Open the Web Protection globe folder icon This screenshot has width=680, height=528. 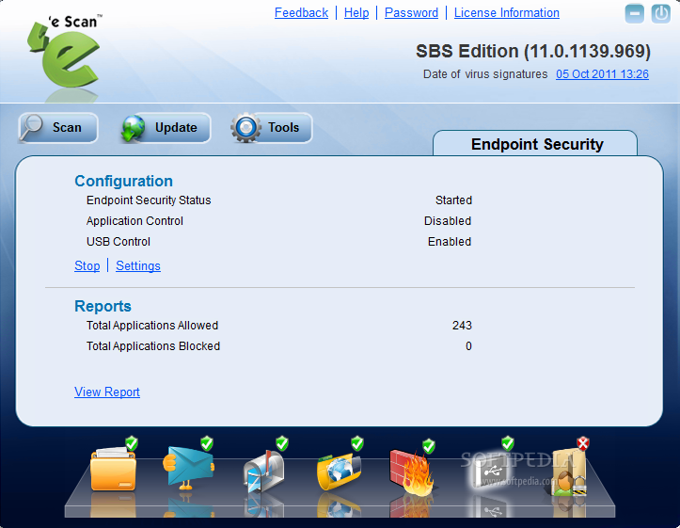coord(340,472)
